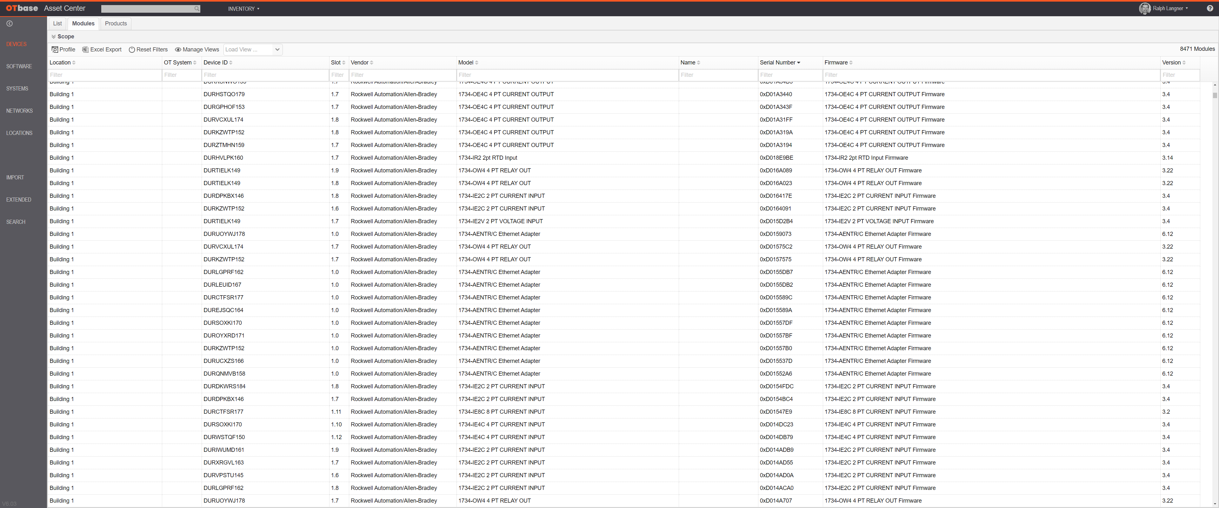
Task: Click Ralph Langner's user avatar
Action: 1144,9
